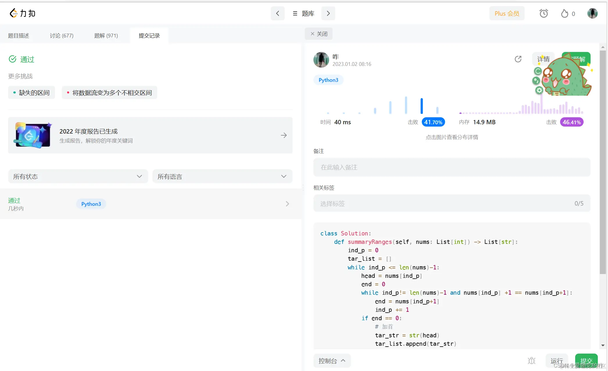Click the LeetCode logo icon
Image resolution: width=608 pixels, height=371 pixels.
(14, 13)
